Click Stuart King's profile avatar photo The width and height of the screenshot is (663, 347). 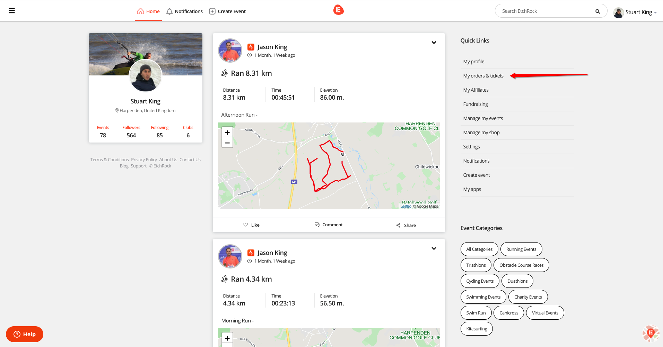[146, 76]
